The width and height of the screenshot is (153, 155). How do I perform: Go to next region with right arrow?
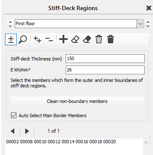click(27, 131)
